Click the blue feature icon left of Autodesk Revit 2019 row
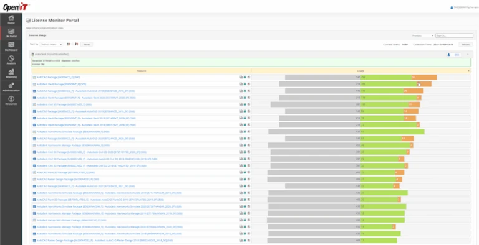479x245 pixels. click(x=34, y=118)
